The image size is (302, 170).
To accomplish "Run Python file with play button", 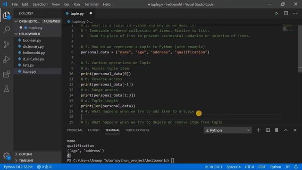I will 277,13.
